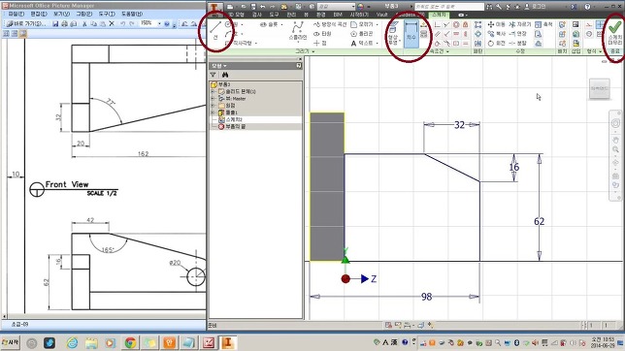The height and width of the screenshot is (351, 625).
Task: Select the Line (선) sketch tool
Action: [215, 31]
